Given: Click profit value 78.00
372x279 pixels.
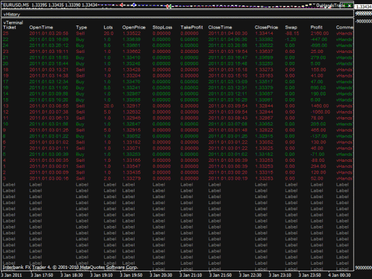Looking at the screenshot, I should pyautogui.click(x=317, y=118).
